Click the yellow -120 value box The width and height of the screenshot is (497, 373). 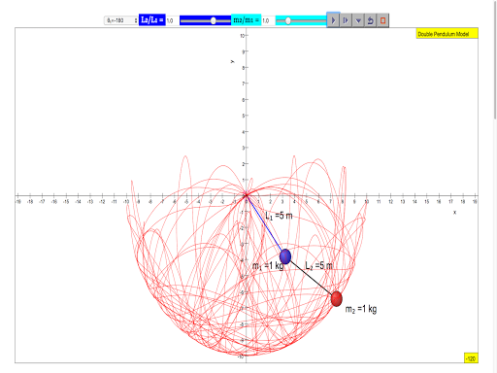(x=471, y=358)
